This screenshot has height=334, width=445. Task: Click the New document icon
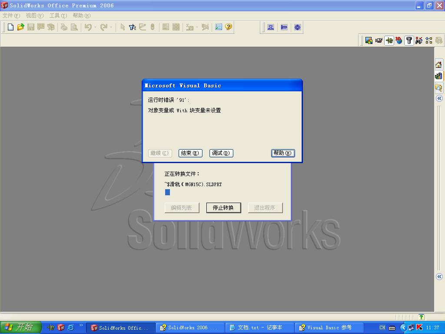[x=10, y=27]
